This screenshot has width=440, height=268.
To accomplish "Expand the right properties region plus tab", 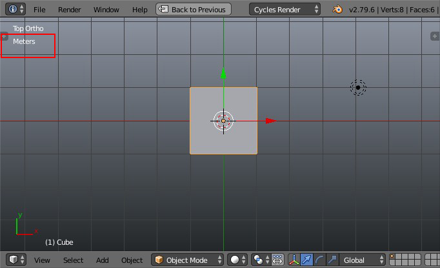I will point(435,36).
